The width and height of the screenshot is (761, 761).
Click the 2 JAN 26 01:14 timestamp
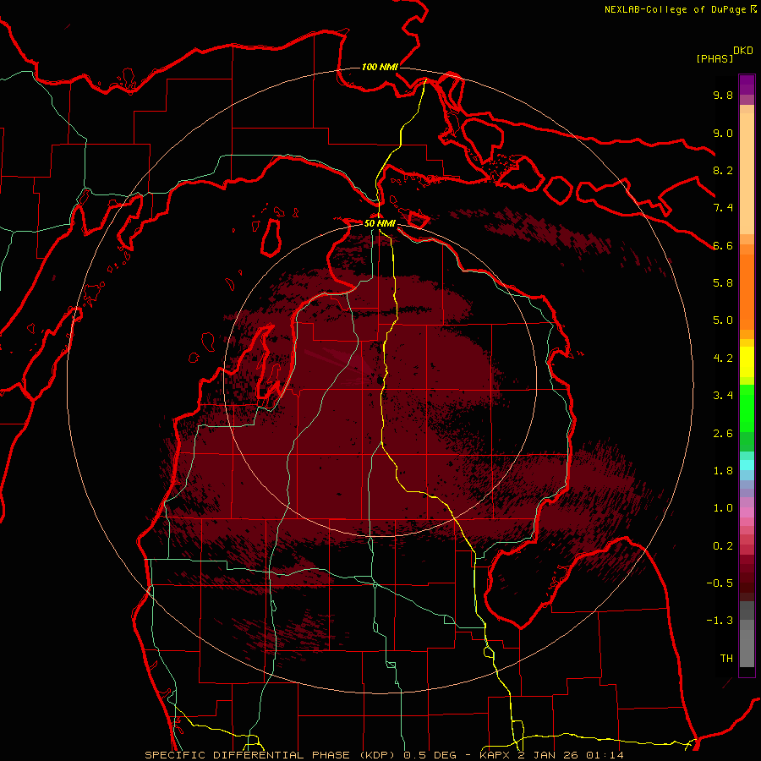[x=572, y=755]
